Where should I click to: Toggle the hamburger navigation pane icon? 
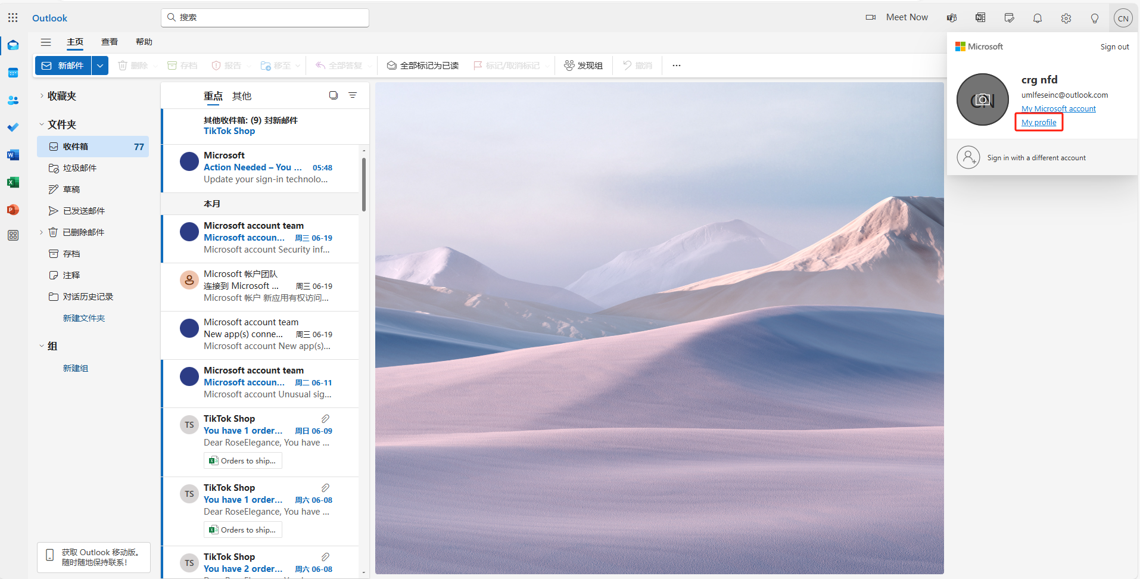(46, 42)
